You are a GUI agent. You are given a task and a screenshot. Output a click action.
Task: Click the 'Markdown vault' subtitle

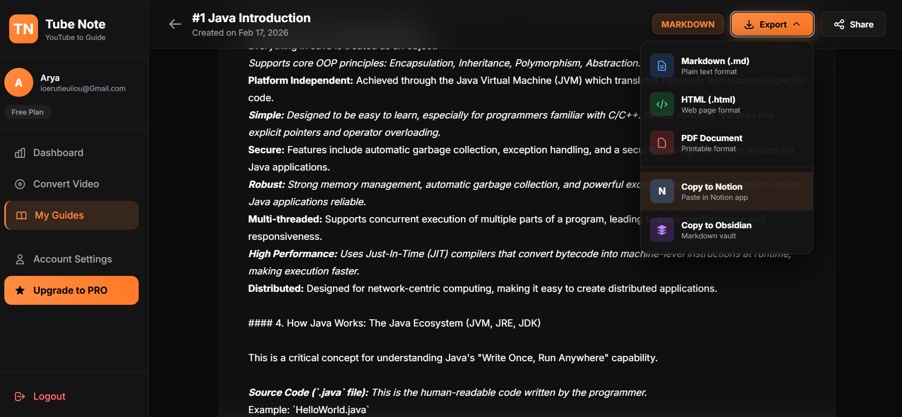pyautogui.click(x=708, y=236)
